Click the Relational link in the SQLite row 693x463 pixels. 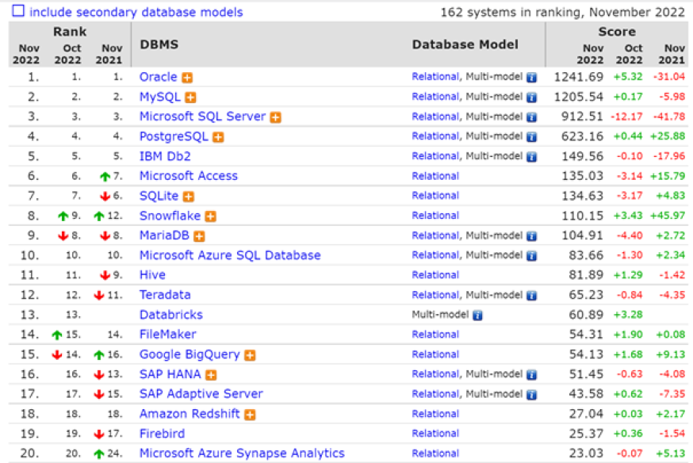(x=435, y=196)
